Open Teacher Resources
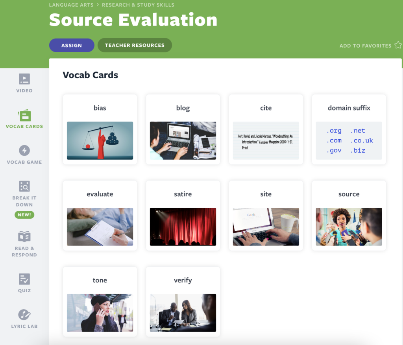 (x=135, y=45)
